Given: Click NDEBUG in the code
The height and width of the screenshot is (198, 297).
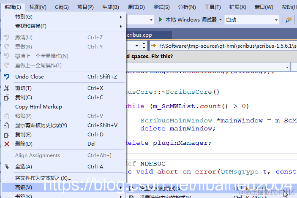Looking at the screenshot, I should coord(153,163).
